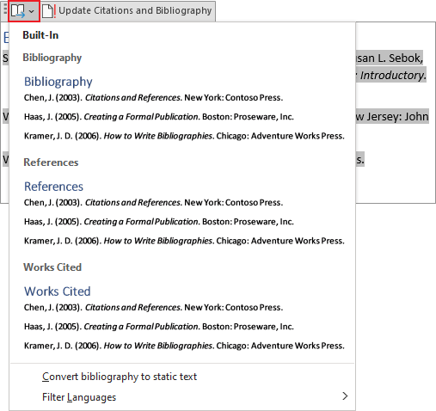Screen dimensions: 436x411
Task: Expand Filter Languages chevron arrow
Action: coord(345,396)
